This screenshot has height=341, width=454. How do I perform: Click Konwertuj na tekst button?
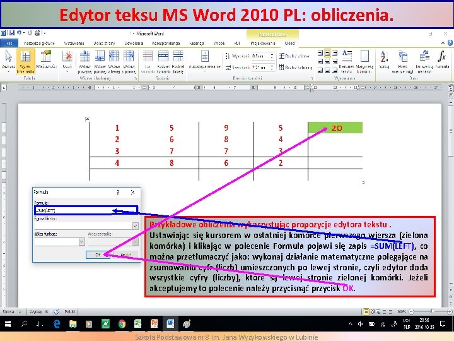point(424,61)
